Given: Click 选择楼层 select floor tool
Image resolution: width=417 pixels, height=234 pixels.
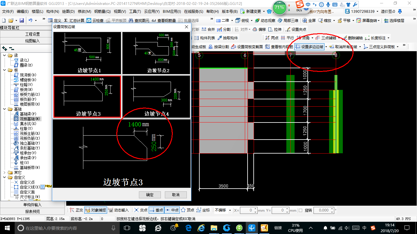Looking at the screenshot, I should coord(394,20).
